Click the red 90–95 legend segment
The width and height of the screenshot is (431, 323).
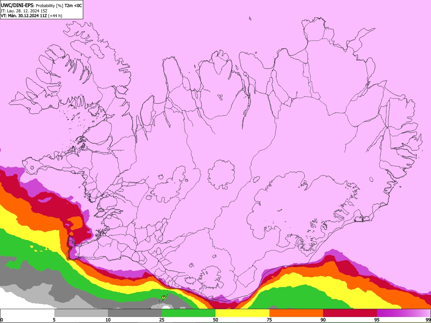click(350, 313)
